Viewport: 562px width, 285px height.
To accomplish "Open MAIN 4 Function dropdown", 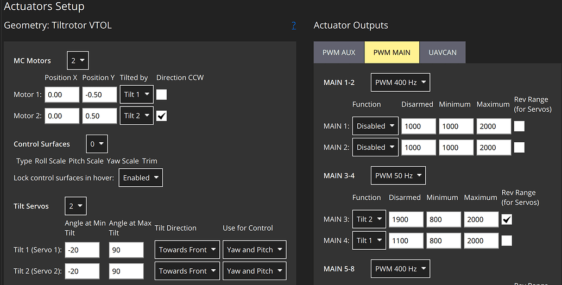I will (x=369, y=240).
